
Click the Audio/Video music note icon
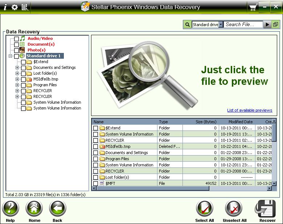pos(22,38)
